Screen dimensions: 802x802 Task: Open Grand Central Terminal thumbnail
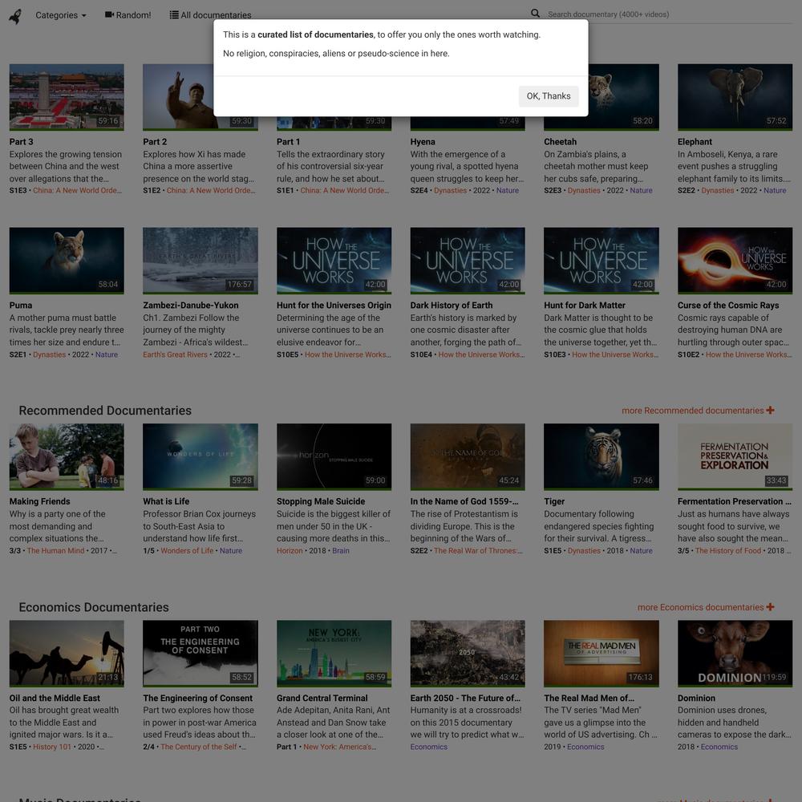click(334, 653)
